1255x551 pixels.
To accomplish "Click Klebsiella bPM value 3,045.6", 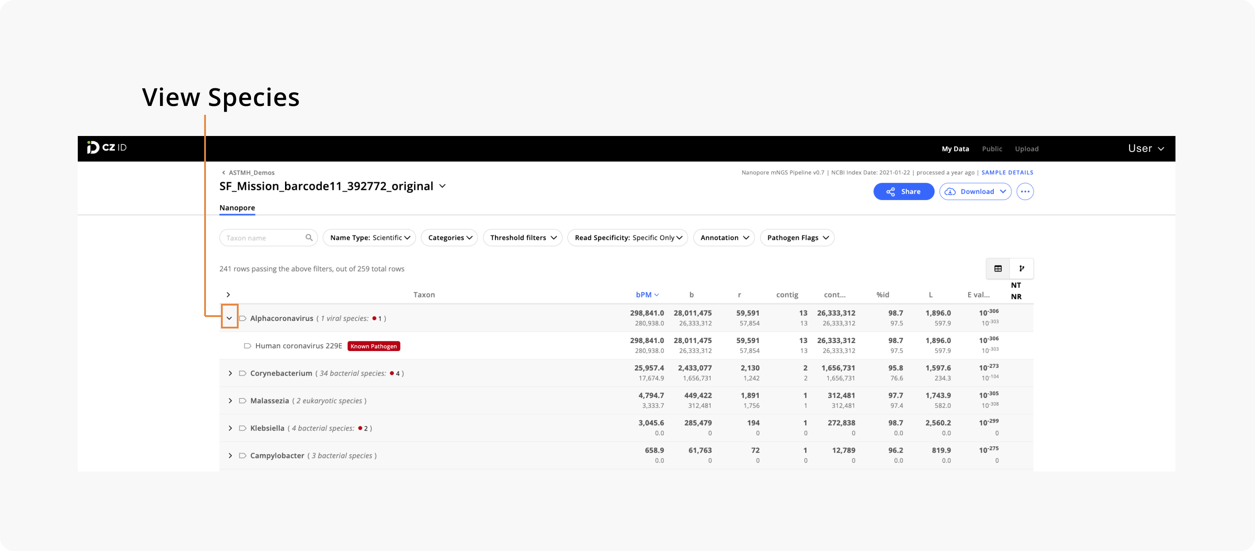I will [651, 423].
